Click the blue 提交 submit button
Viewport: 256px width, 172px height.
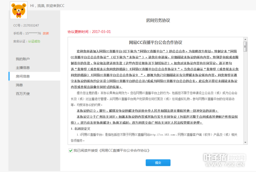[158, 163]
